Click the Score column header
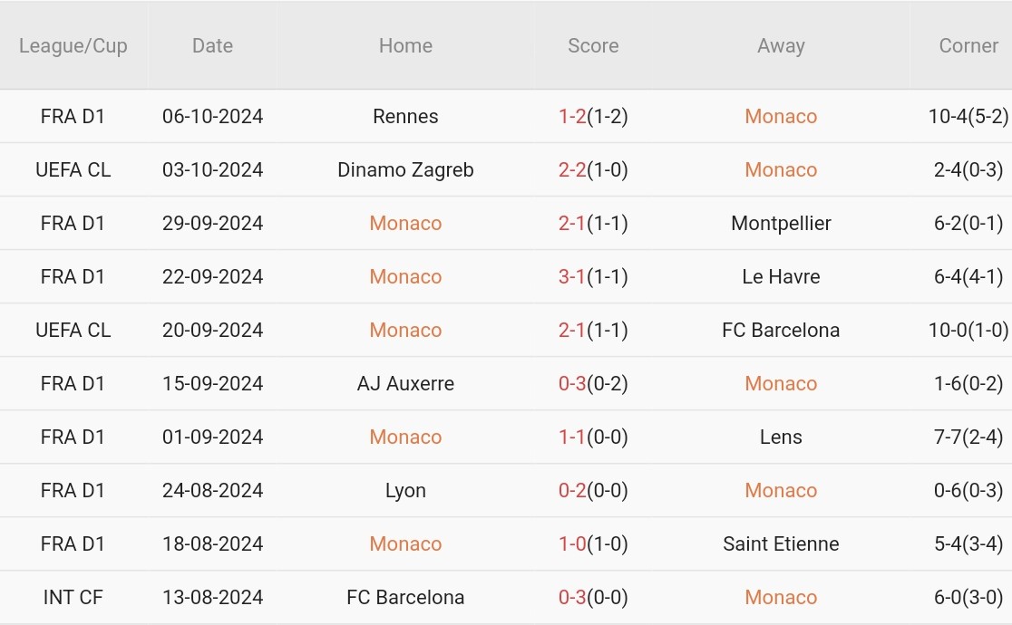The image size is (1012, 625). tap(593, 45)
